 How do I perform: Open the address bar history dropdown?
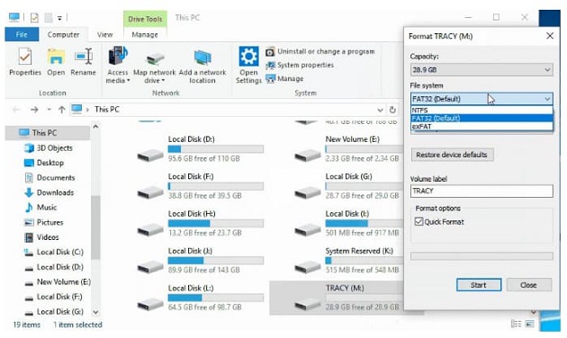click(380, 110)
